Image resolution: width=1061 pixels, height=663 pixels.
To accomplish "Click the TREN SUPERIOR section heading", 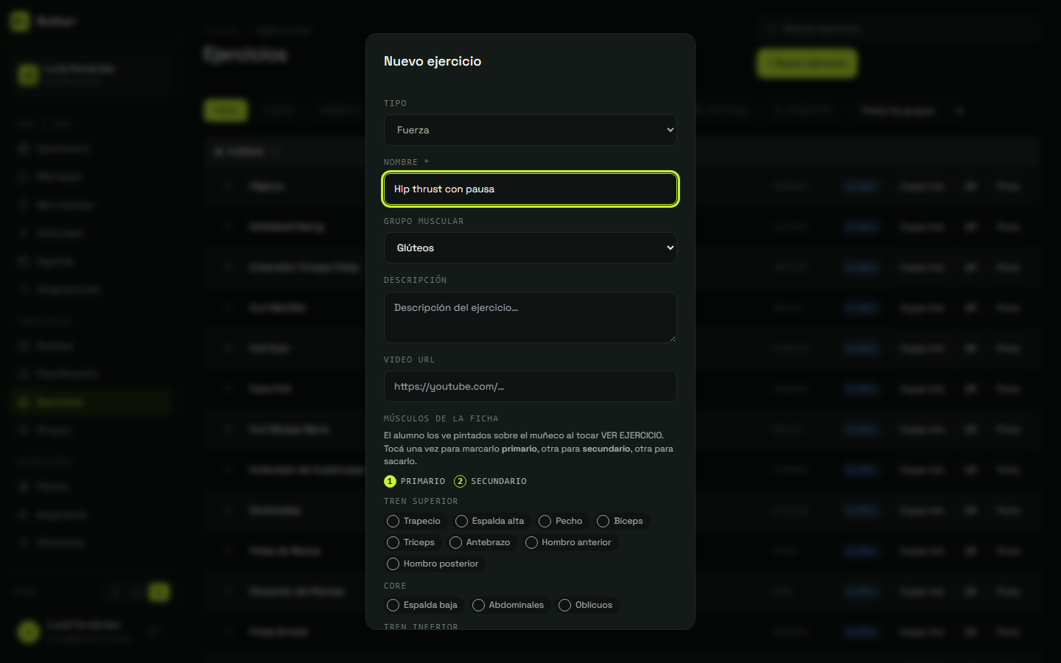I will pos(421,501).
